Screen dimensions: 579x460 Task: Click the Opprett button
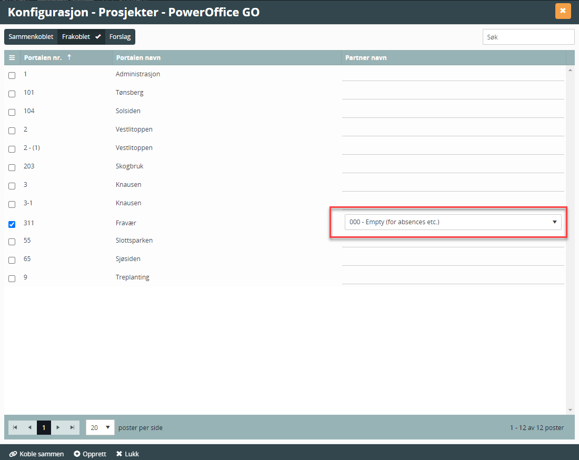(90, 454)
